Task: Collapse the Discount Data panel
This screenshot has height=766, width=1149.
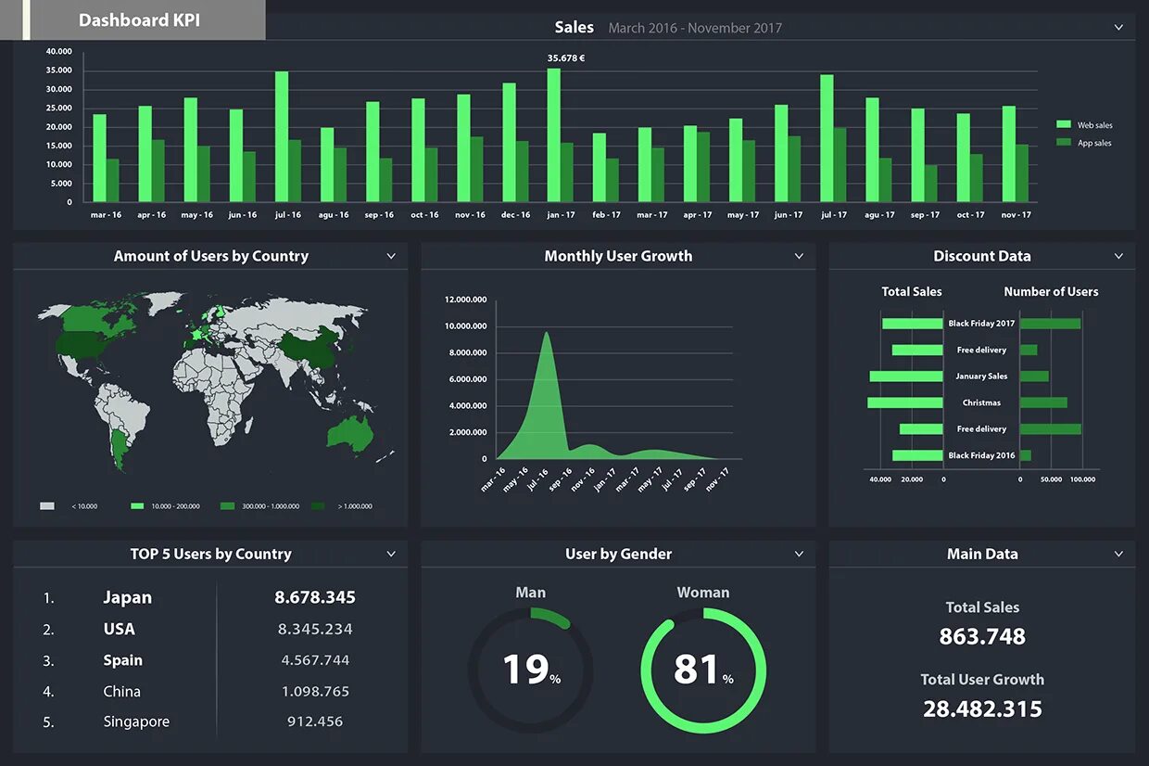Action: coord(1118,256)
